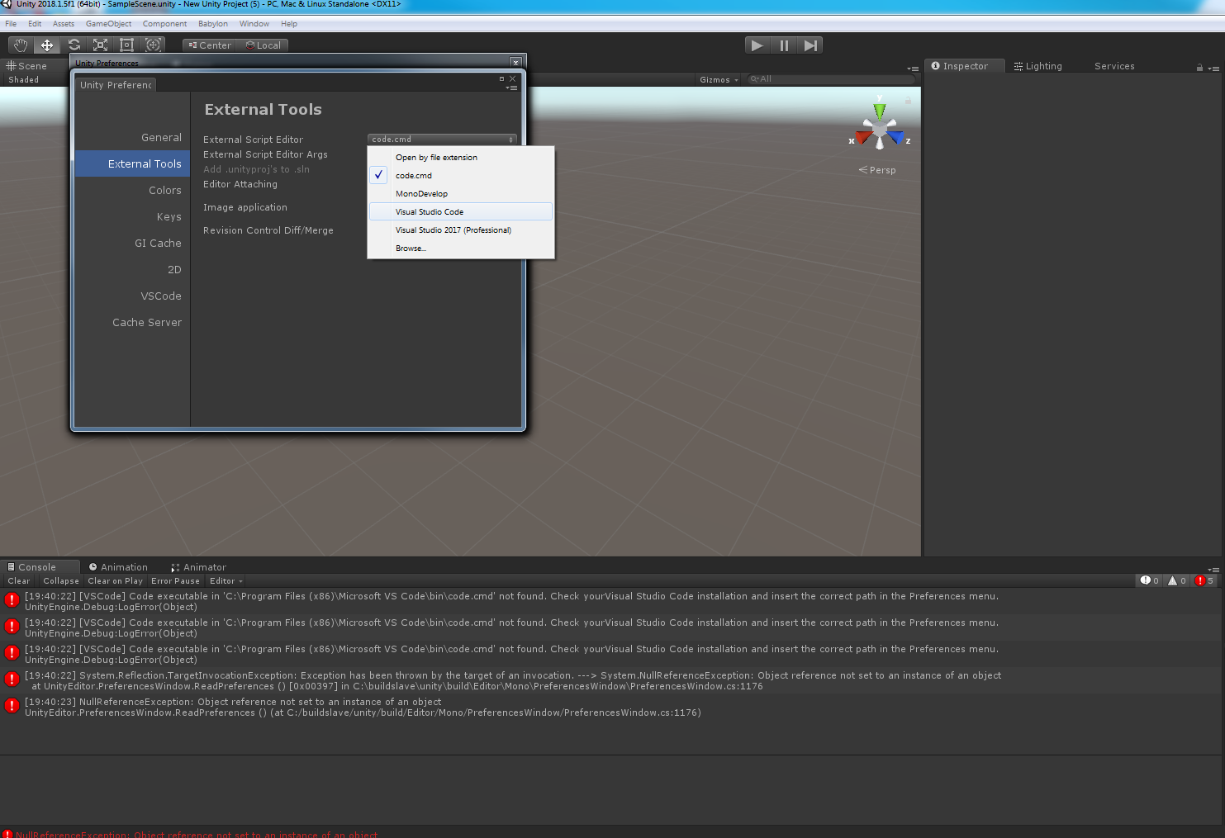Click the Pause button
This screenshot has height=838, width=1225.
(784, 45)
